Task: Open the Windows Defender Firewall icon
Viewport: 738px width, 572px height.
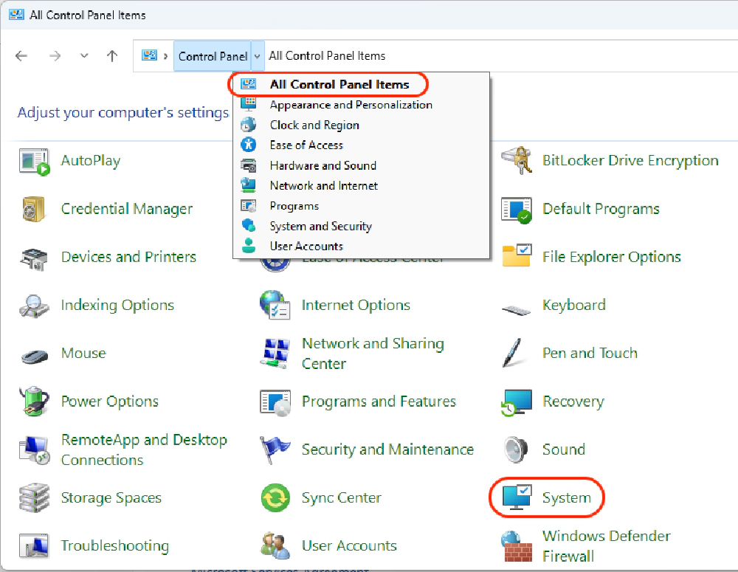Action: [517, 546]
